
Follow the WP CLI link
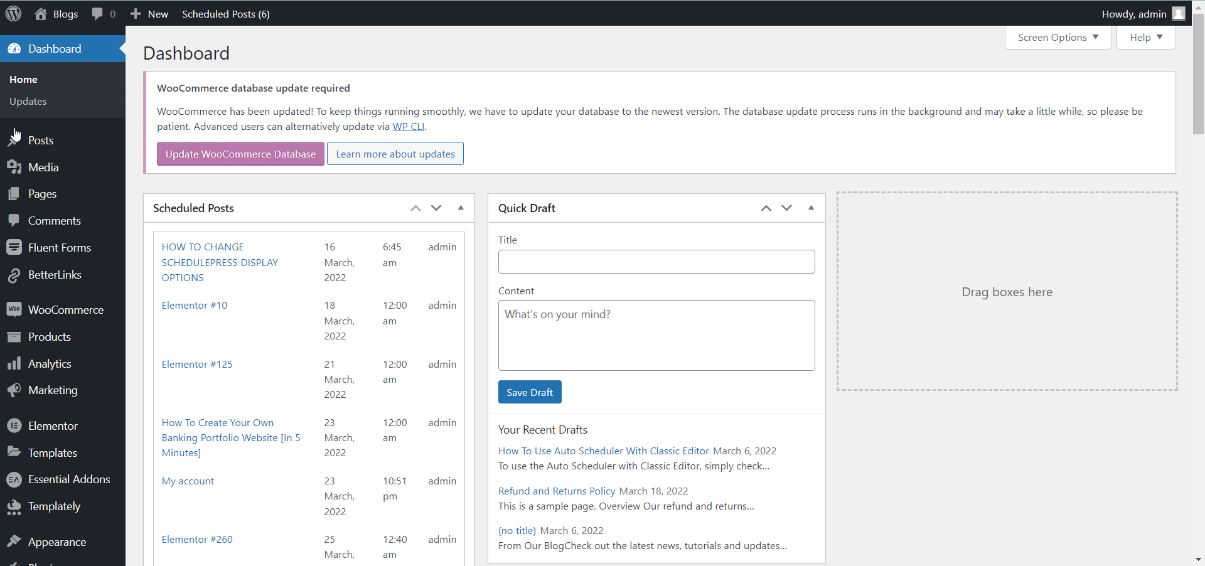(x=409, y=126)
